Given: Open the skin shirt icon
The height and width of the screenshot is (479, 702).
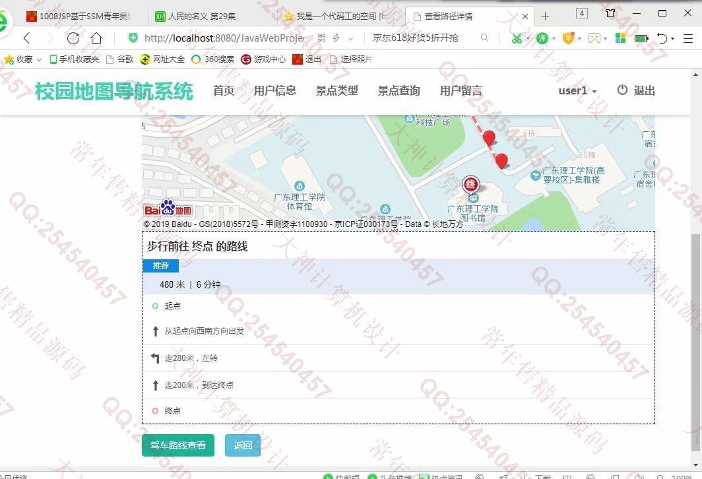Looking at the screenshot, I should pyautogui.click(x=610, y=13).
